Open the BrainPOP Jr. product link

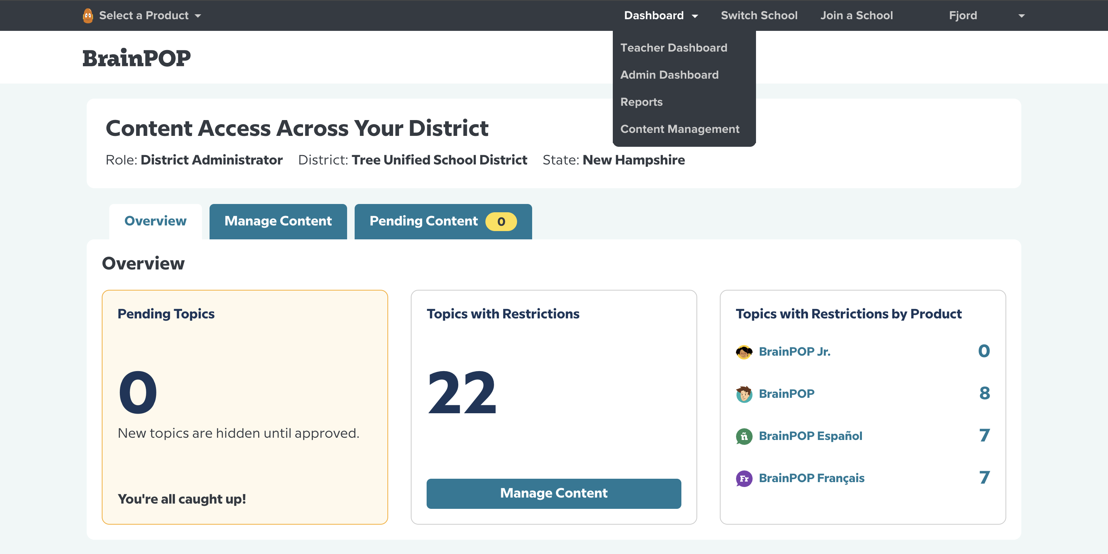point(794,352)
